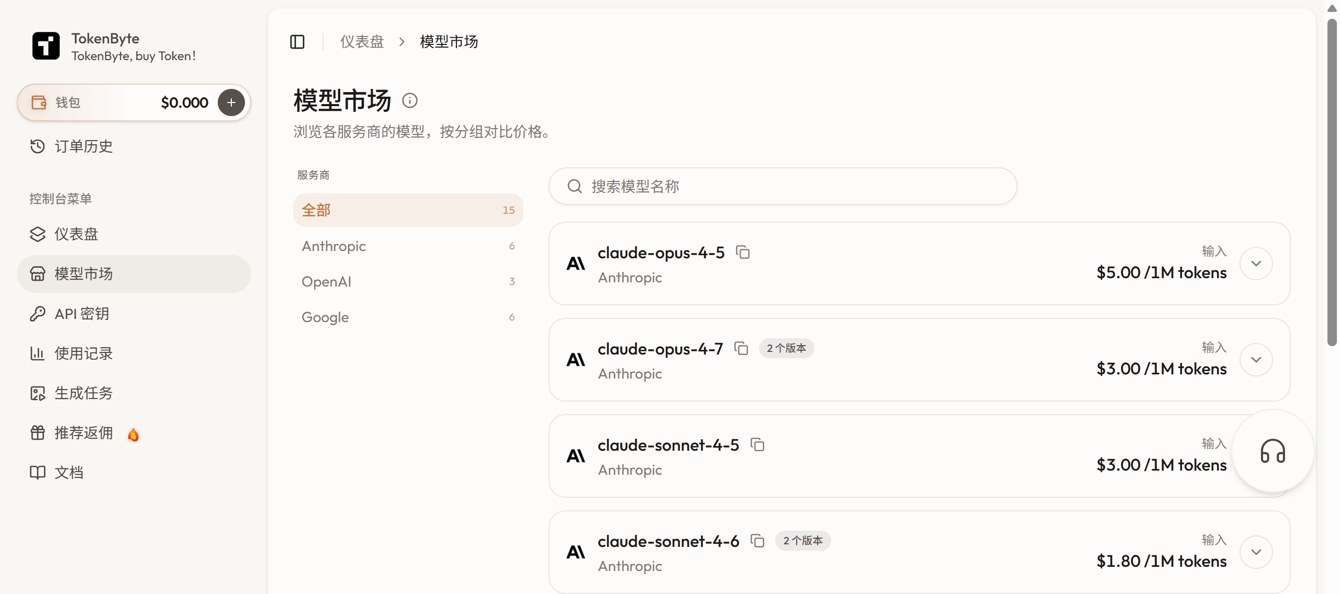Go to 仪表盘 in the sidebar menu
1340x594 pixels.
coord(134,234)
